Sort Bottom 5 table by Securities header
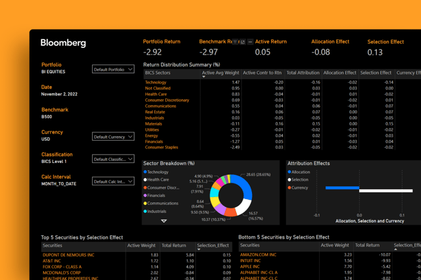421x280 pixels. [250, 245]
